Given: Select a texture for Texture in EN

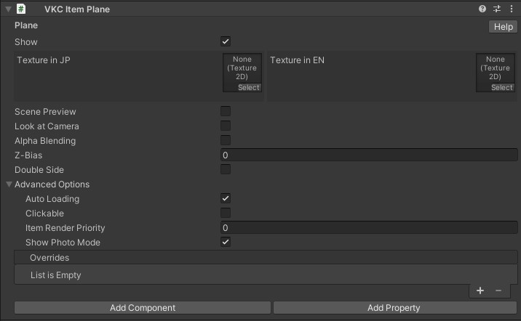Looking at the screenshot, I should (x=501, y=88).
